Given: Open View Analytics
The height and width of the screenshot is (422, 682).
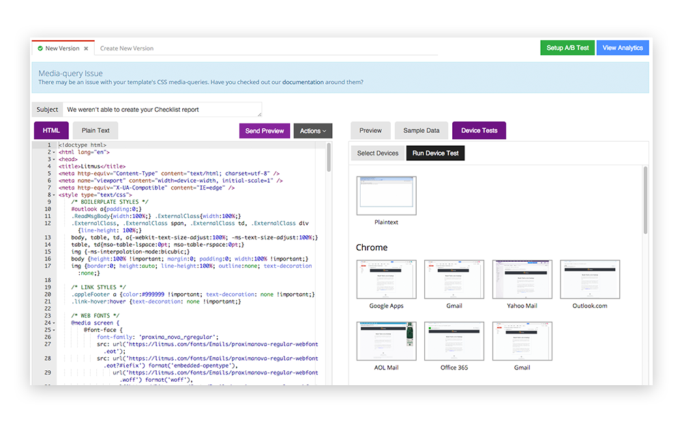Looking at the screenshot, I should point(623,48).
